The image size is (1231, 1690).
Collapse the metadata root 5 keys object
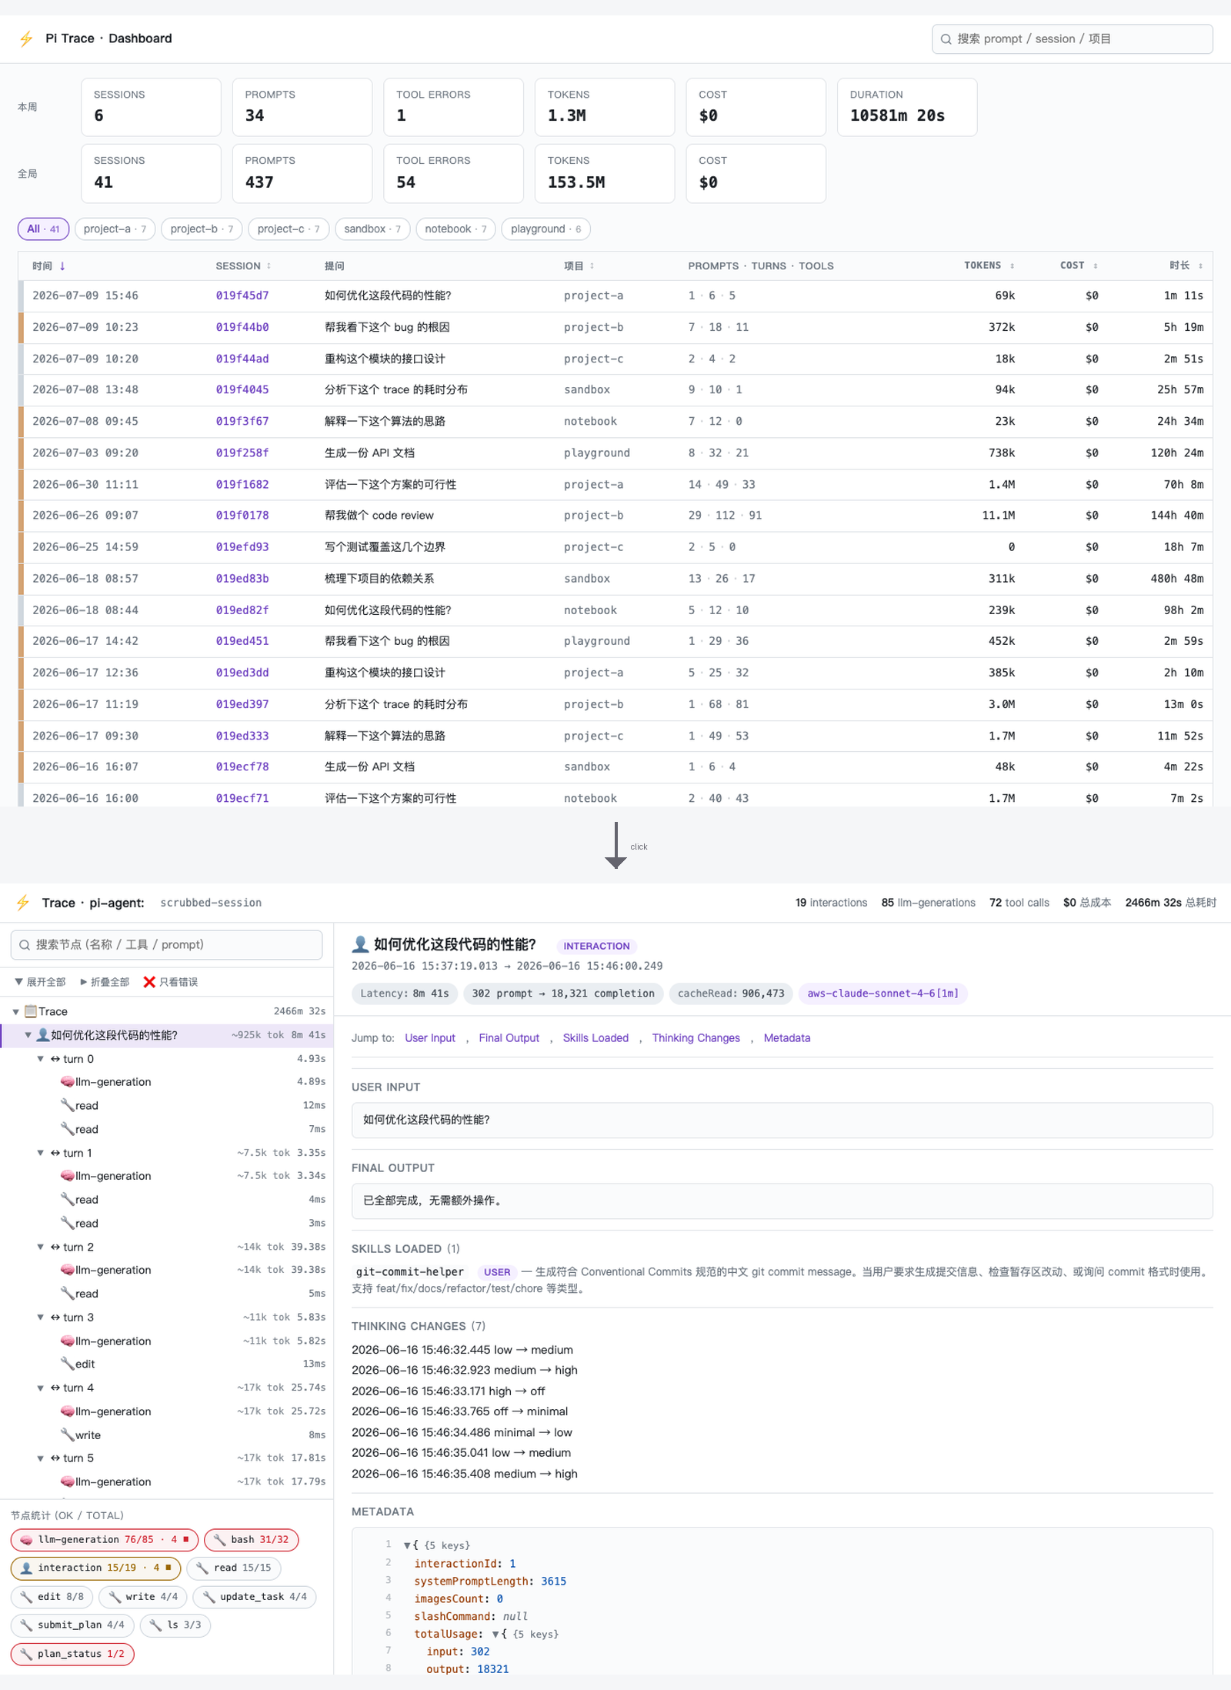pos(407,1545)
